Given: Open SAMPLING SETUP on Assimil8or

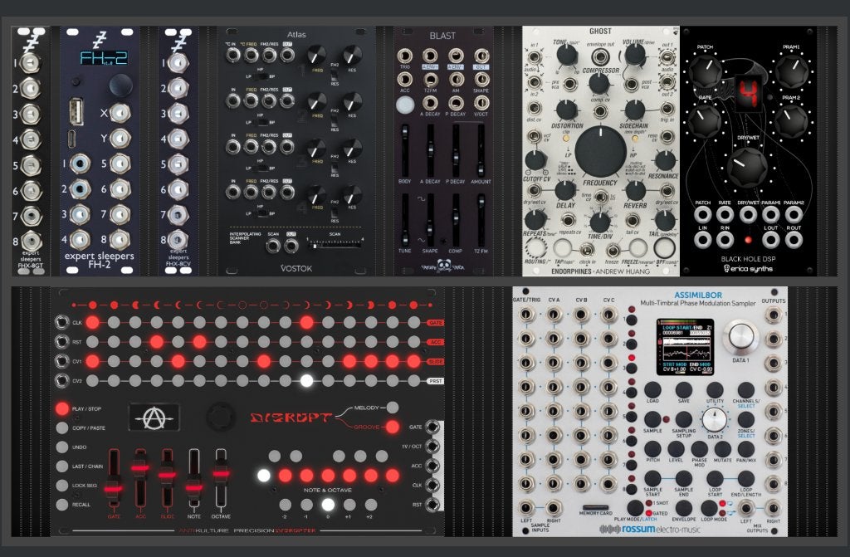Looking at the screenshot, I should pos(684,419).
